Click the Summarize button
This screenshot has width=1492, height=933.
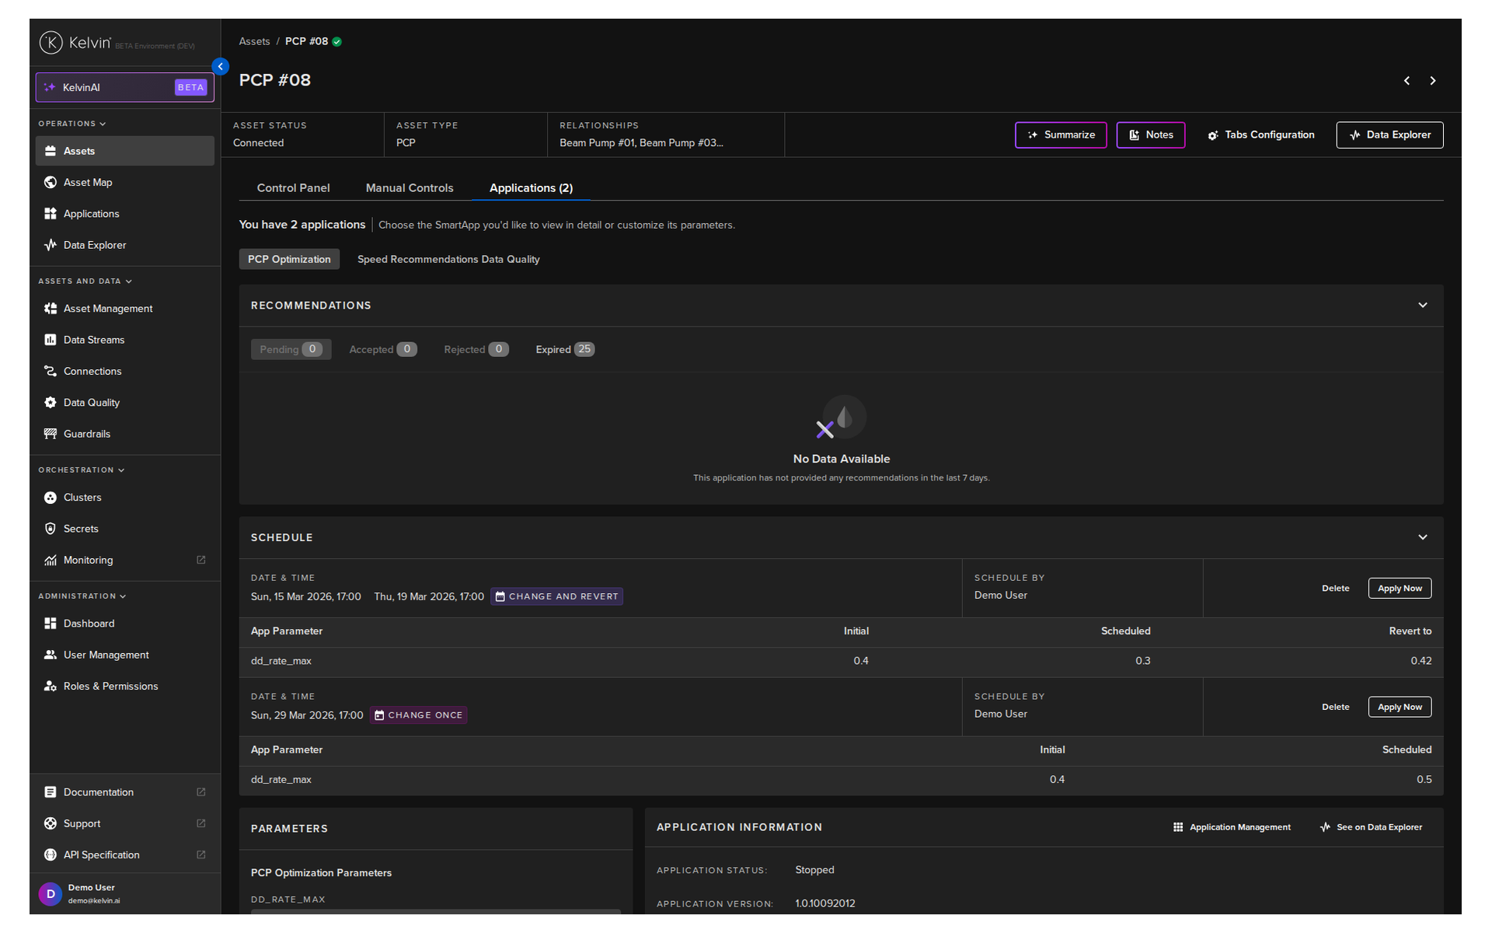1060,135
